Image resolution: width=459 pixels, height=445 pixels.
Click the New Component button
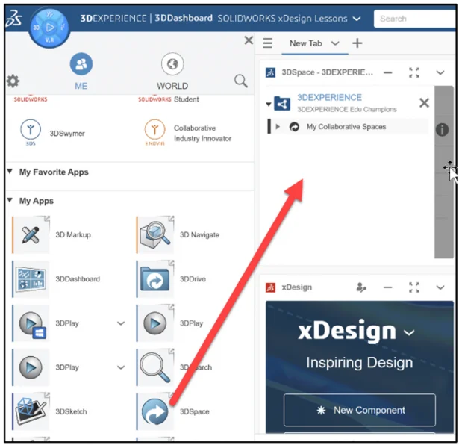click(x=359, y=410)
